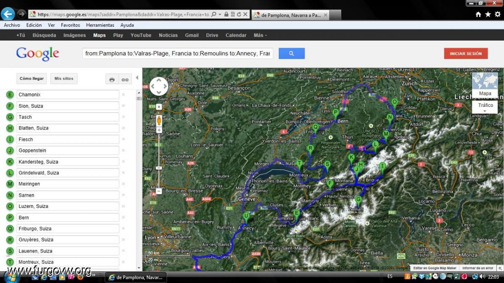Click map marker P near Bern
This screenshot has height=283, width=504.
[335, 113]
